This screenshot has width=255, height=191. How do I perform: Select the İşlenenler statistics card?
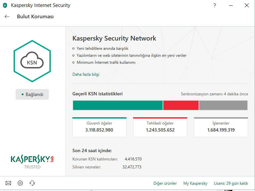coord(221,127)
